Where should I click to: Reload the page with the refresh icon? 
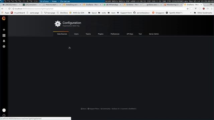9,9
